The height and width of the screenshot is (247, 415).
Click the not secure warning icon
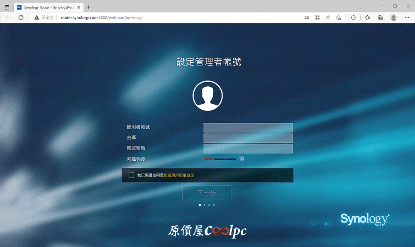(37, 17)
